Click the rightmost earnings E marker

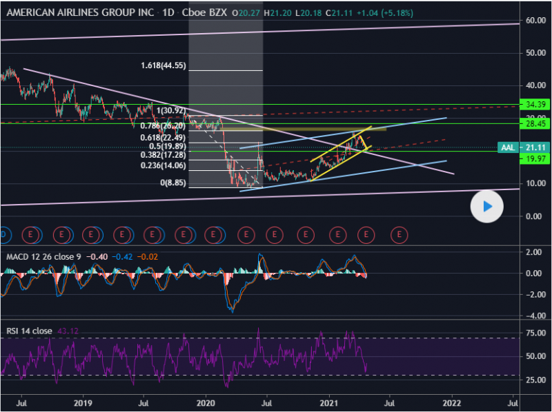pyautogui.click(x=398, y=235)
